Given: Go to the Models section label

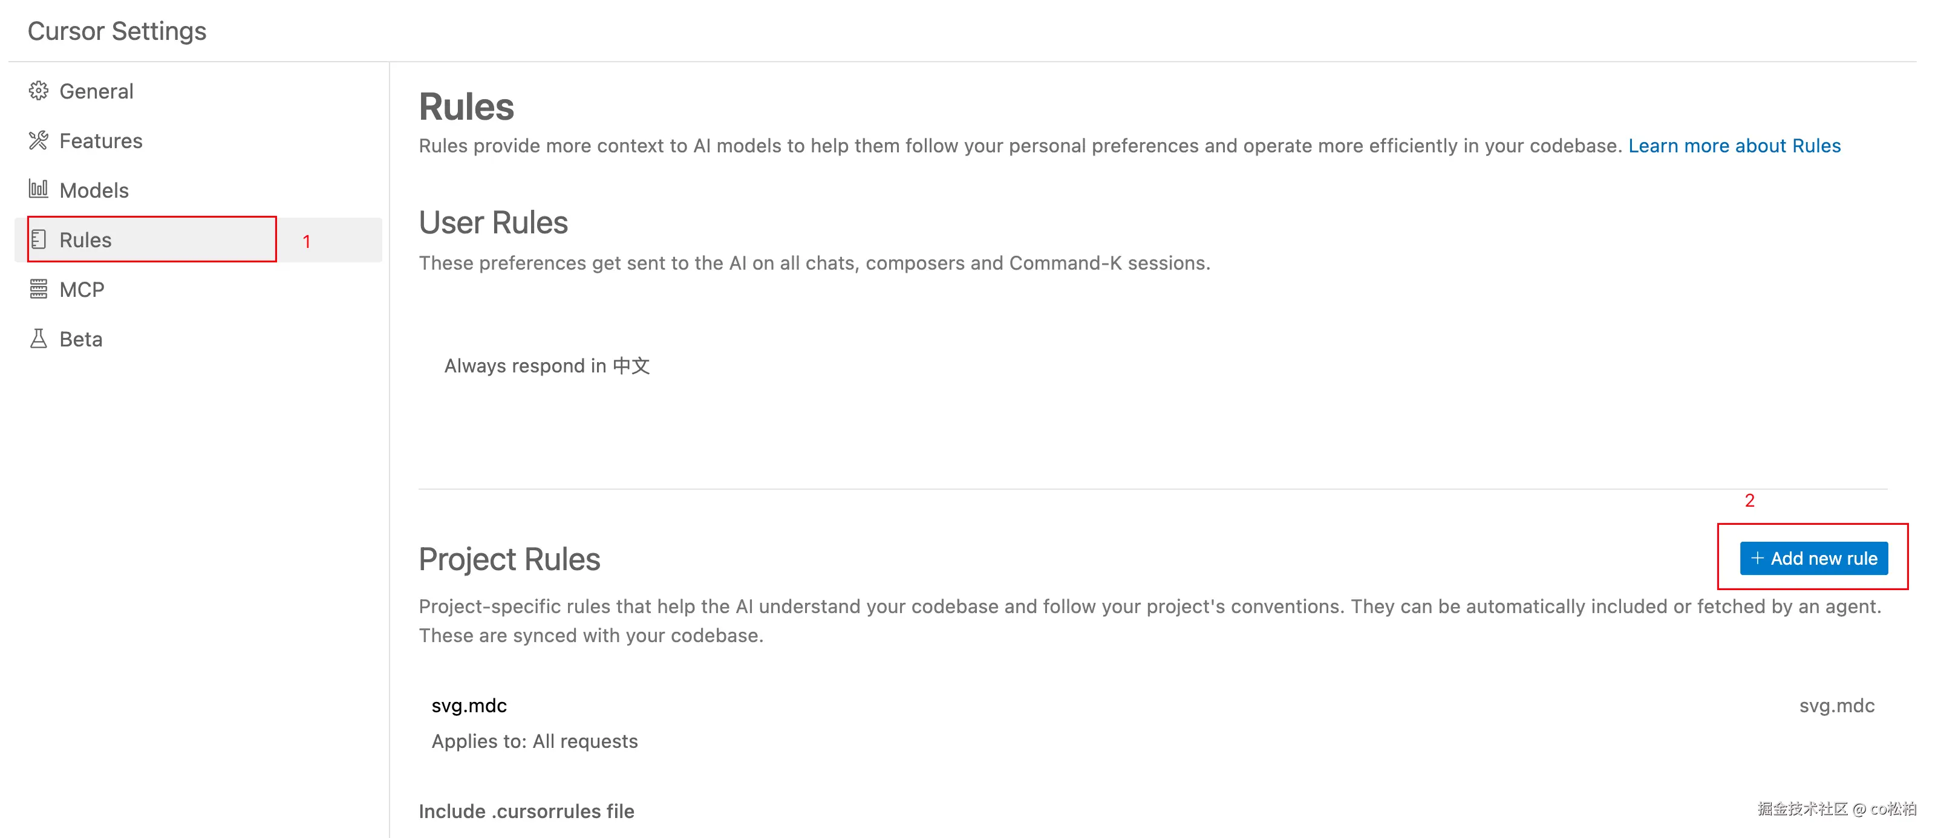Looking at the screenshot, I should coord(94,190).
